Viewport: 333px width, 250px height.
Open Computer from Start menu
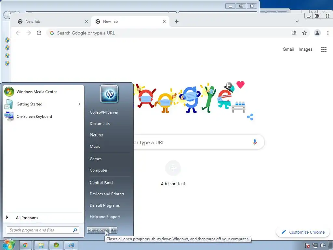pos(99,170)
